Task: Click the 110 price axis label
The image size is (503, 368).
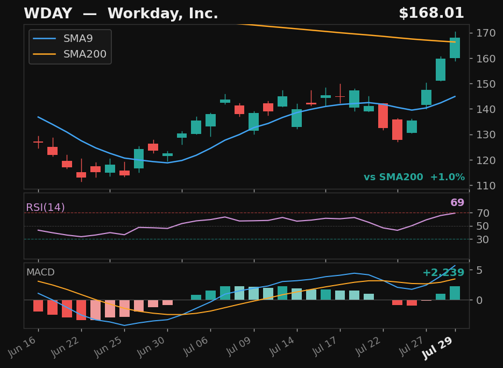Action: point(486,186)
